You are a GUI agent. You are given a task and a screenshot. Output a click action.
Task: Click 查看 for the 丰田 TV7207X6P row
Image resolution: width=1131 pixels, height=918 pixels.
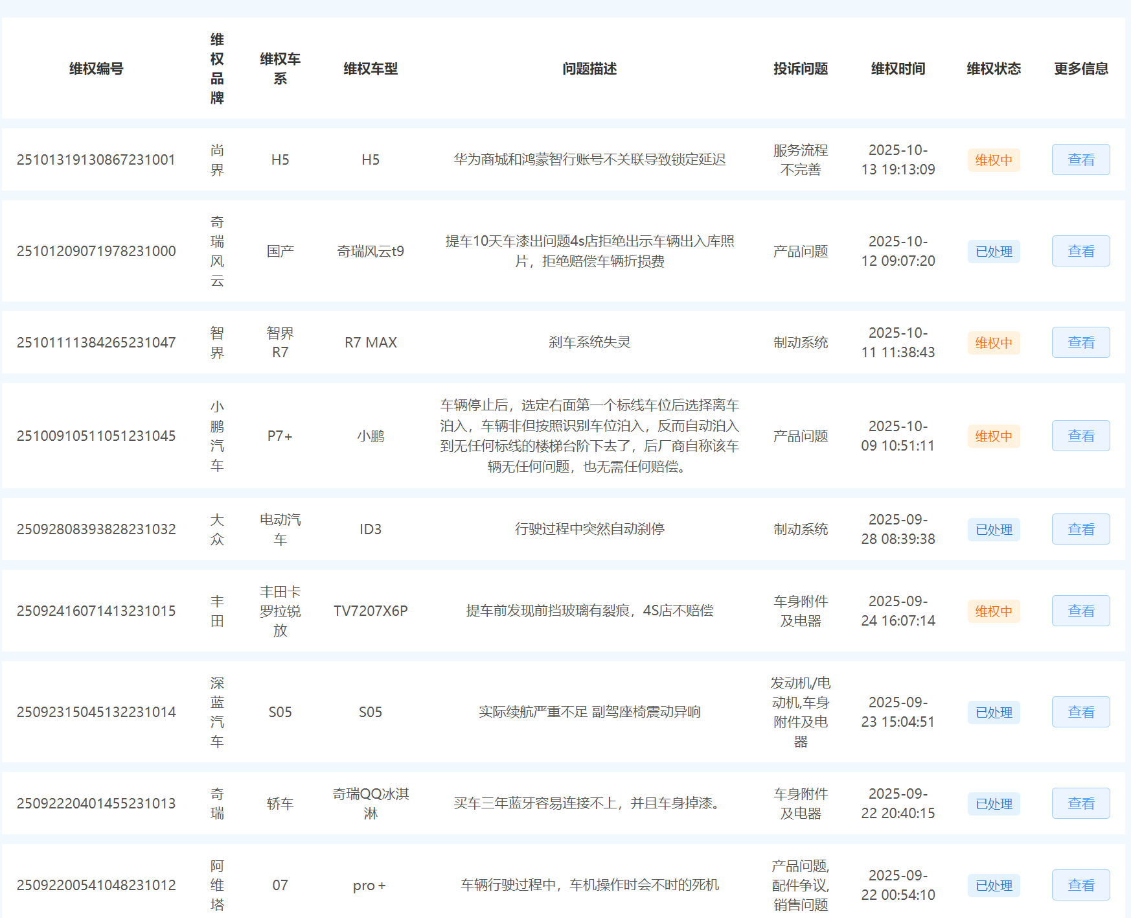pyautogui.click(x=1080, y=611)
